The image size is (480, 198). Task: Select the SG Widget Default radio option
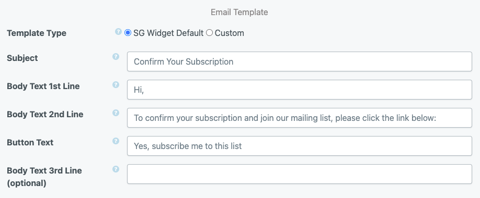tap(128, 33)
